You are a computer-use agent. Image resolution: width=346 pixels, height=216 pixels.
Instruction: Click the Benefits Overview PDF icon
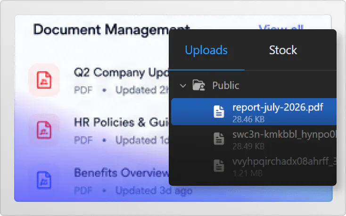44,180
